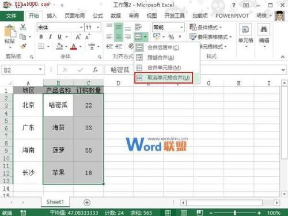Image resolution: width=288 pixels, height=216 pixels.
Task: Open the font name 宋体 dropdown
Action: click(x=81, y=28)
